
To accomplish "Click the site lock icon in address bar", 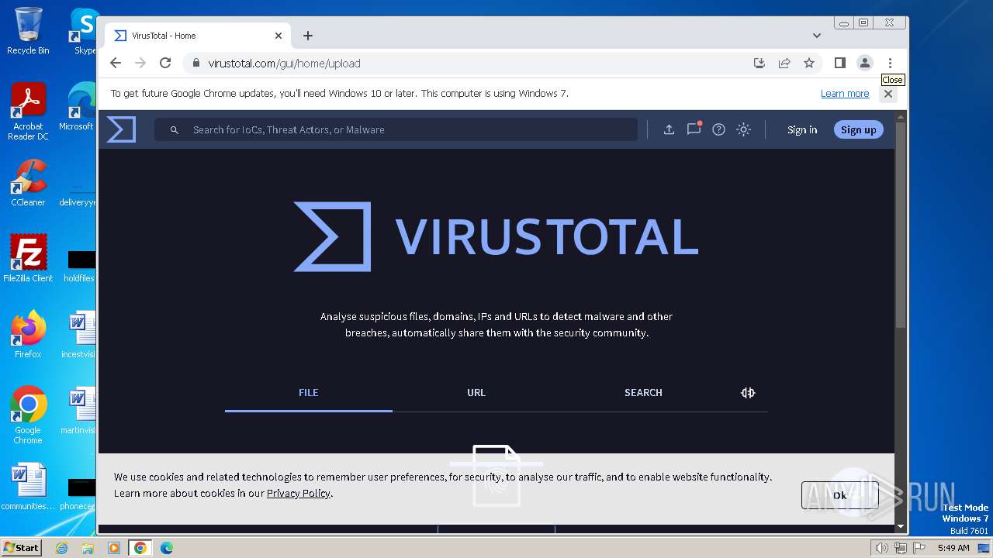I will tap(195, 64).
